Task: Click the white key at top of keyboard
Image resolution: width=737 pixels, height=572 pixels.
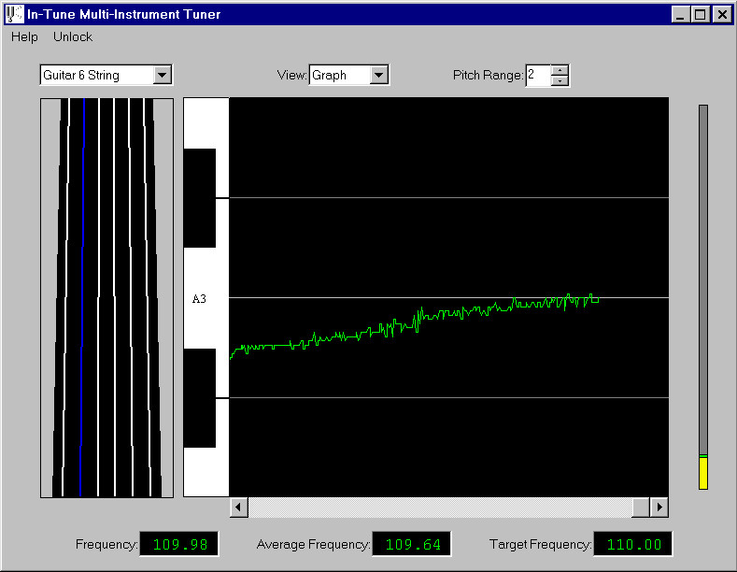Action: tap(206, 123)
